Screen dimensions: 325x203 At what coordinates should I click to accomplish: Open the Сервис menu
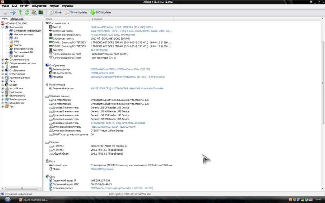[54, 6]
